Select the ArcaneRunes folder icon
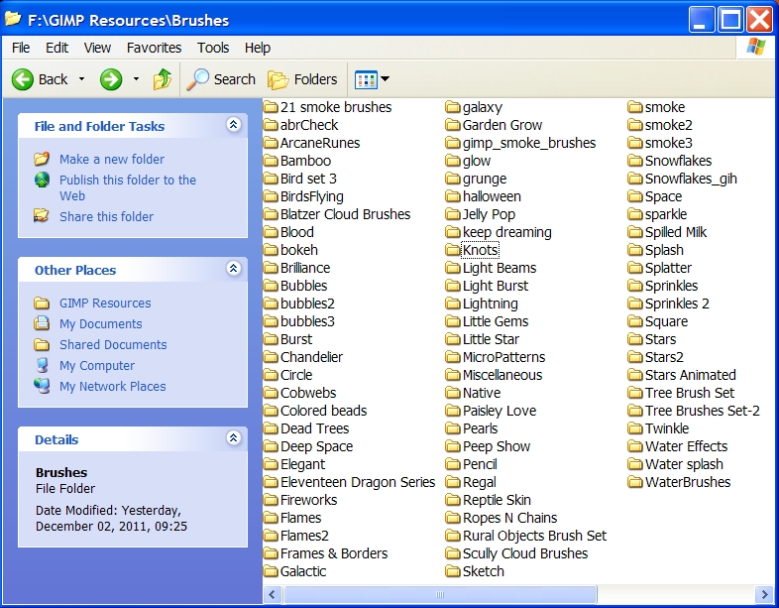779x608 pixels. tap(271, 143)
